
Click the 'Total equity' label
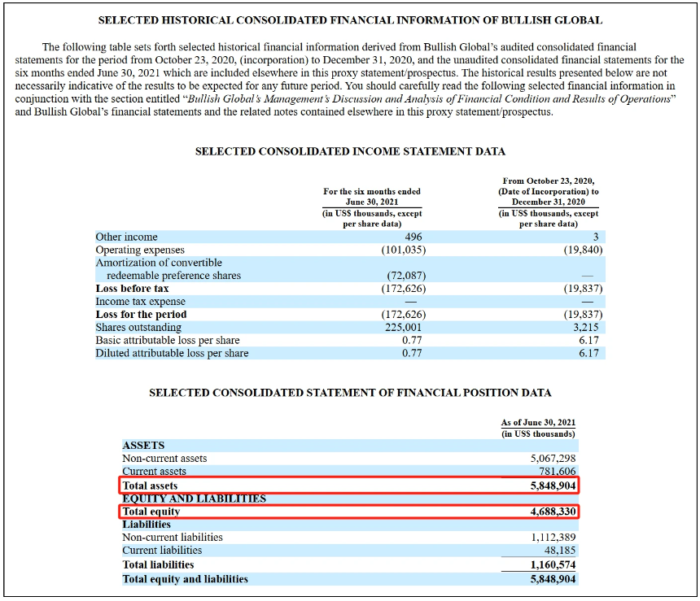[x=151, y=512]
